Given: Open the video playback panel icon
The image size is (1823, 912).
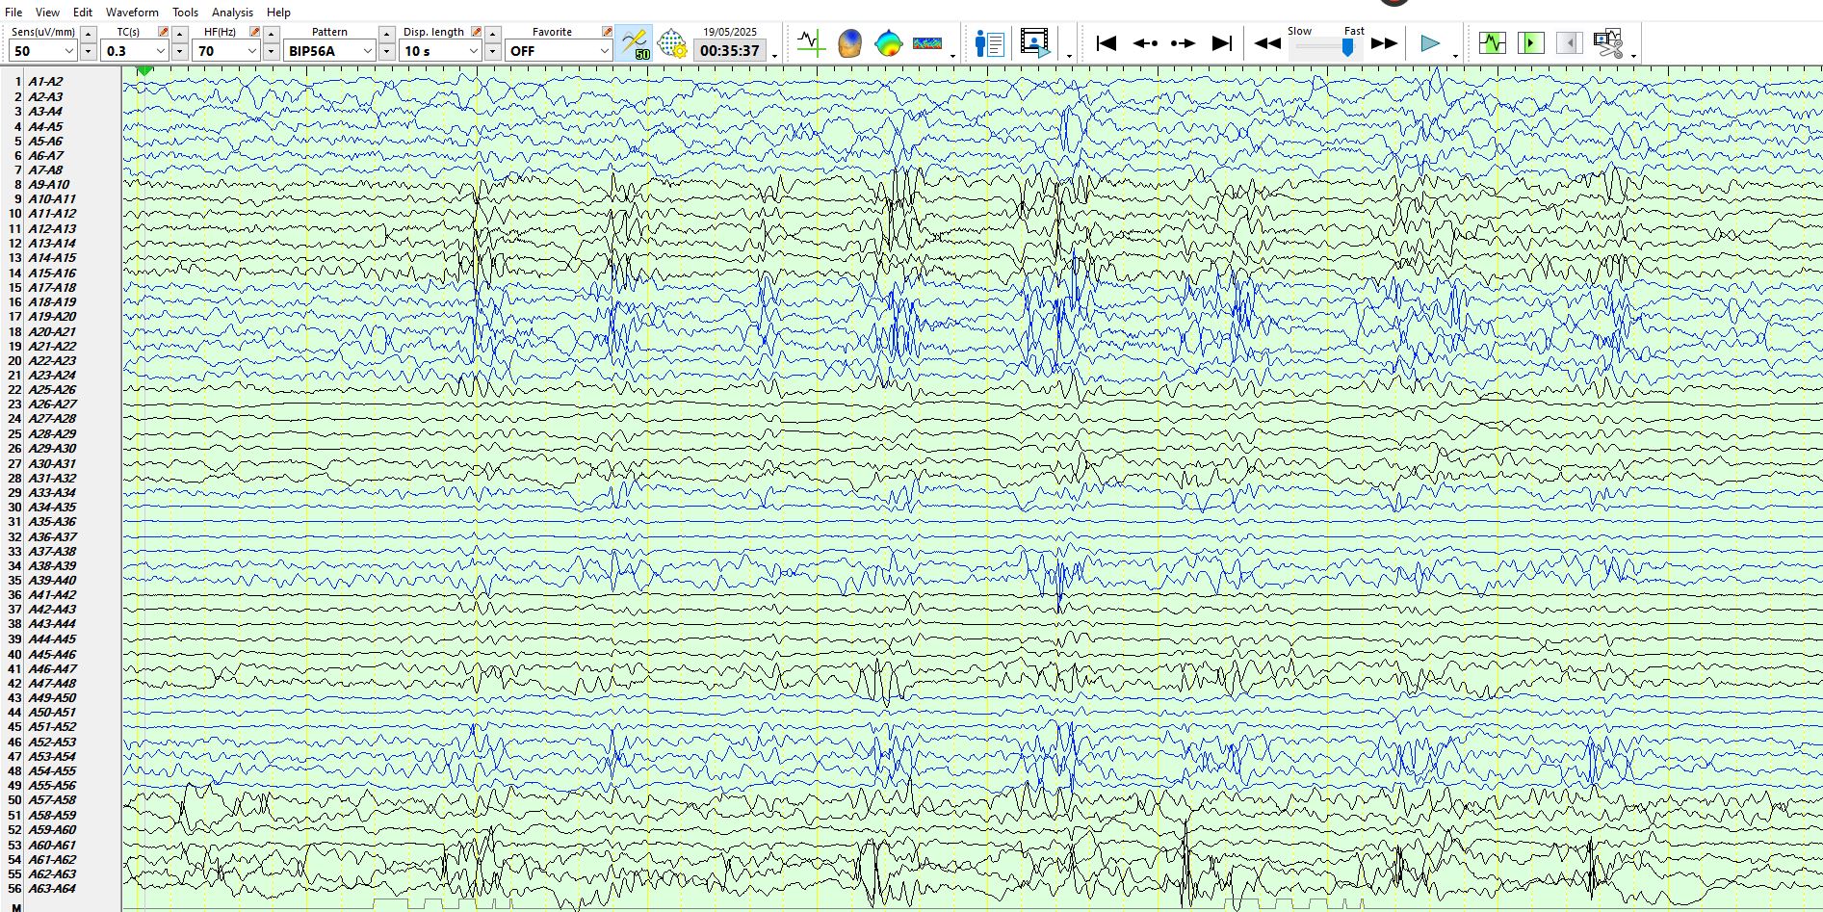Looking at the screenshot, I should (x=1034, y=43).
